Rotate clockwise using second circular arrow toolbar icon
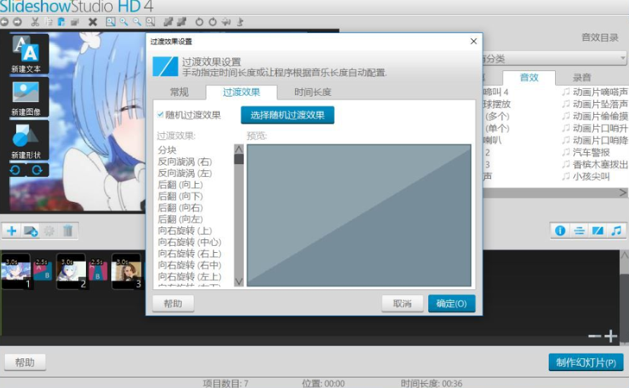The image size is (629, 388). click(213, 22)
